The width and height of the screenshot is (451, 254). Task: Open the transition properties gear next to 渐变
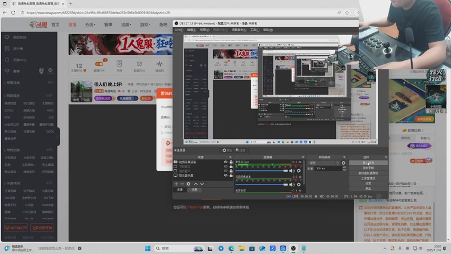pyautogui.click(x=343, y=163)
